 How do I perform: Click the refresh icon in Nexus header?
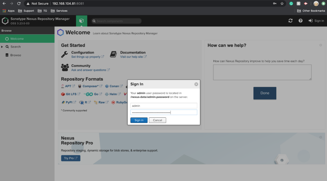(290, 21)
